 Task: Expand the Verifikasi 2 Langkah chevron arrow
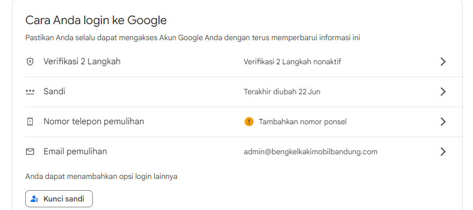pos(443,62)
